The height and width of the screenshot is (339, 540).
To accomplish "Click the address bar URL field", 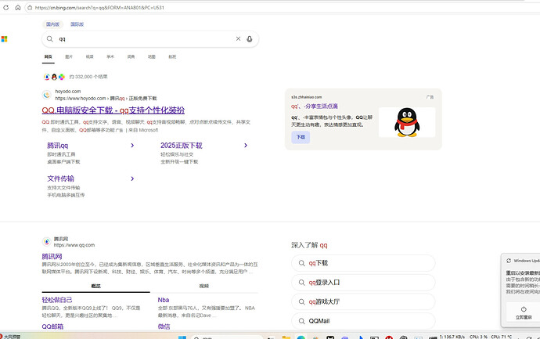I will [x=283, y=8].
